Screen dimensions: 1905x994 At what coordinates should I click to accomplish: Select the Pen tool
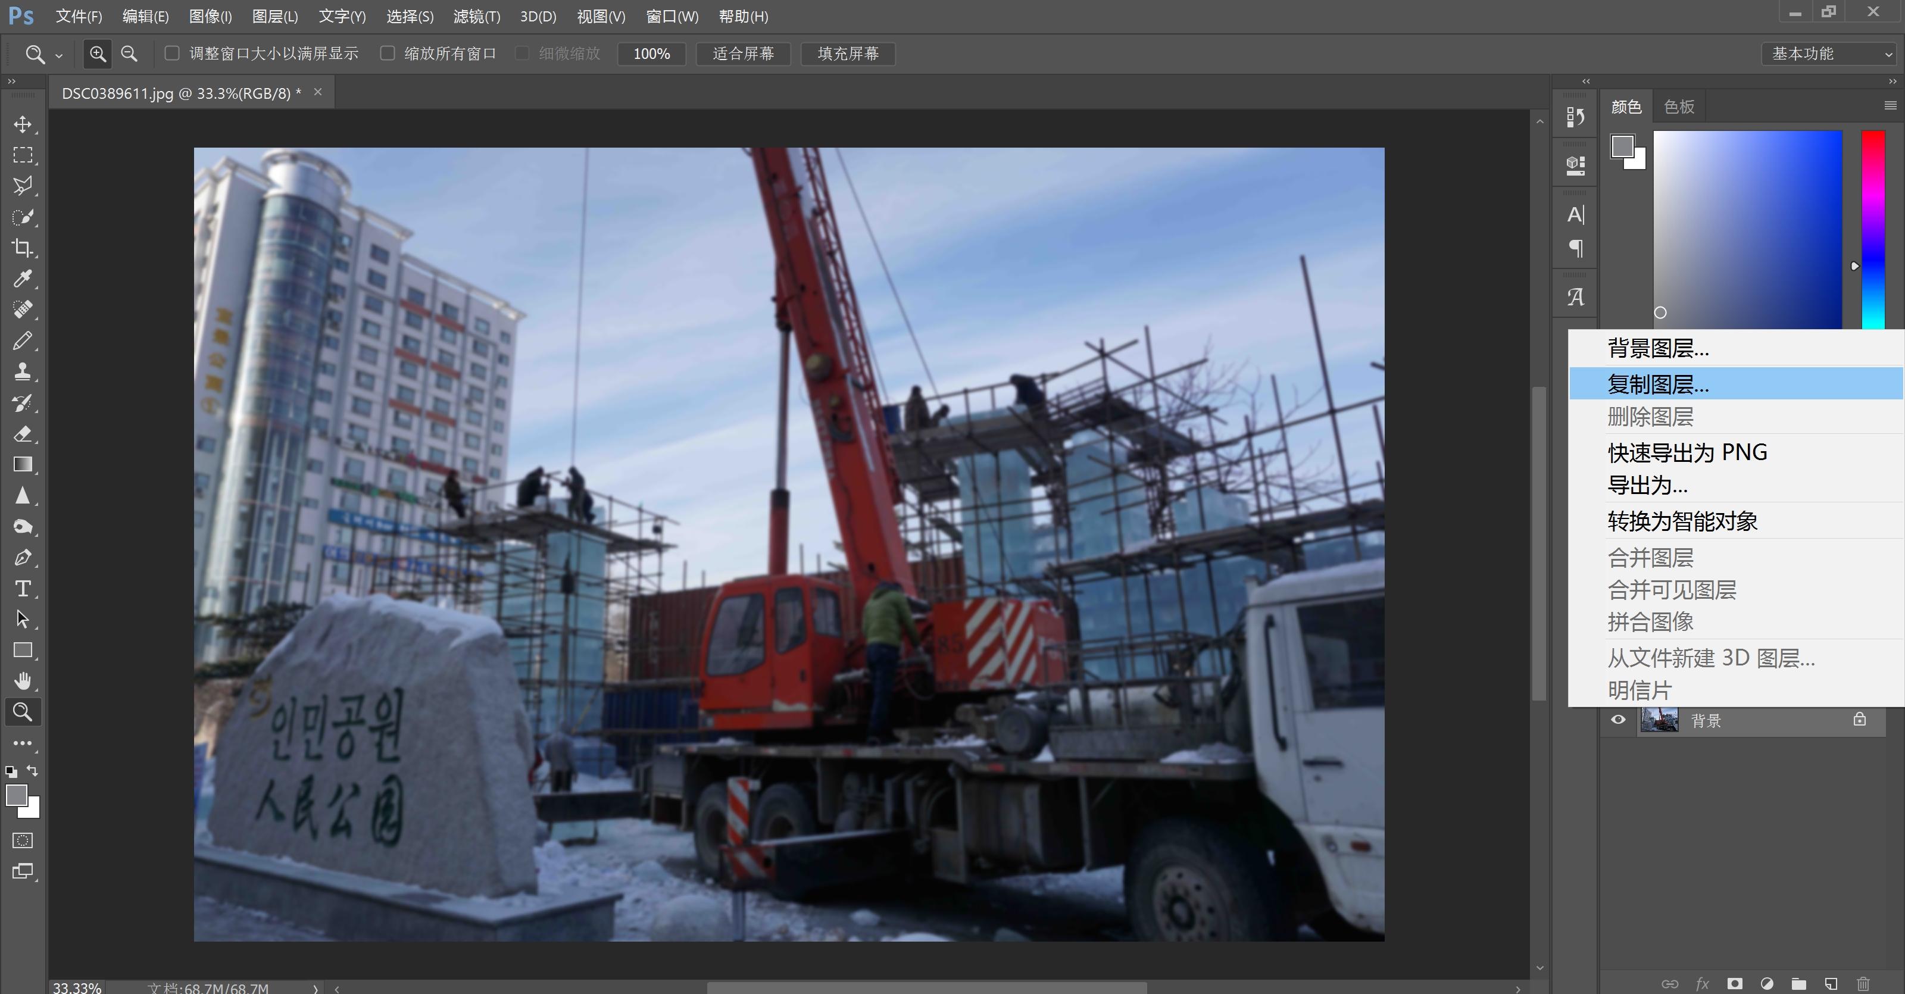[22, 558]
